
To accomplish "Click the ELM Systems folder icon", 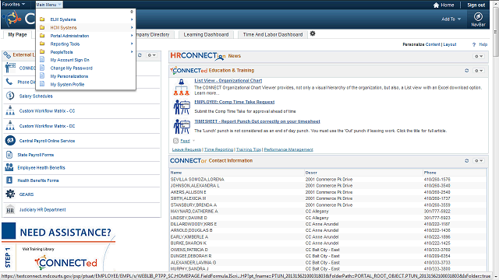I will [x=42, y=19].
